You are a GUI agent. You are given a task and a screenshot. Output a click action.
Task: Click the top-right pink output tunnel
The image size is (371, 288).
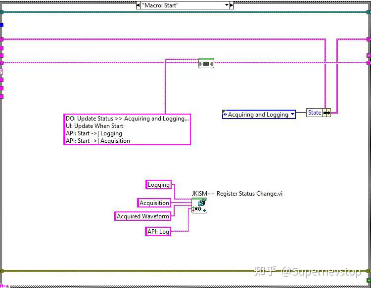(x=369, y=39)
